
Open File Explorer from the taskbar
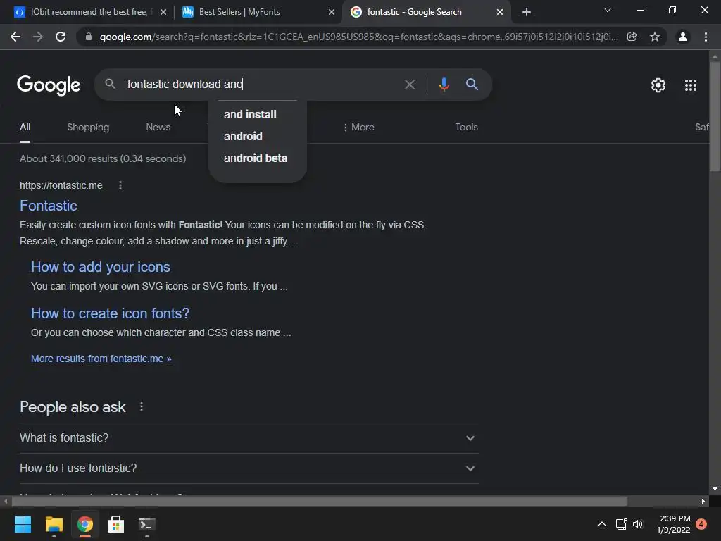(x=54, y=524)
